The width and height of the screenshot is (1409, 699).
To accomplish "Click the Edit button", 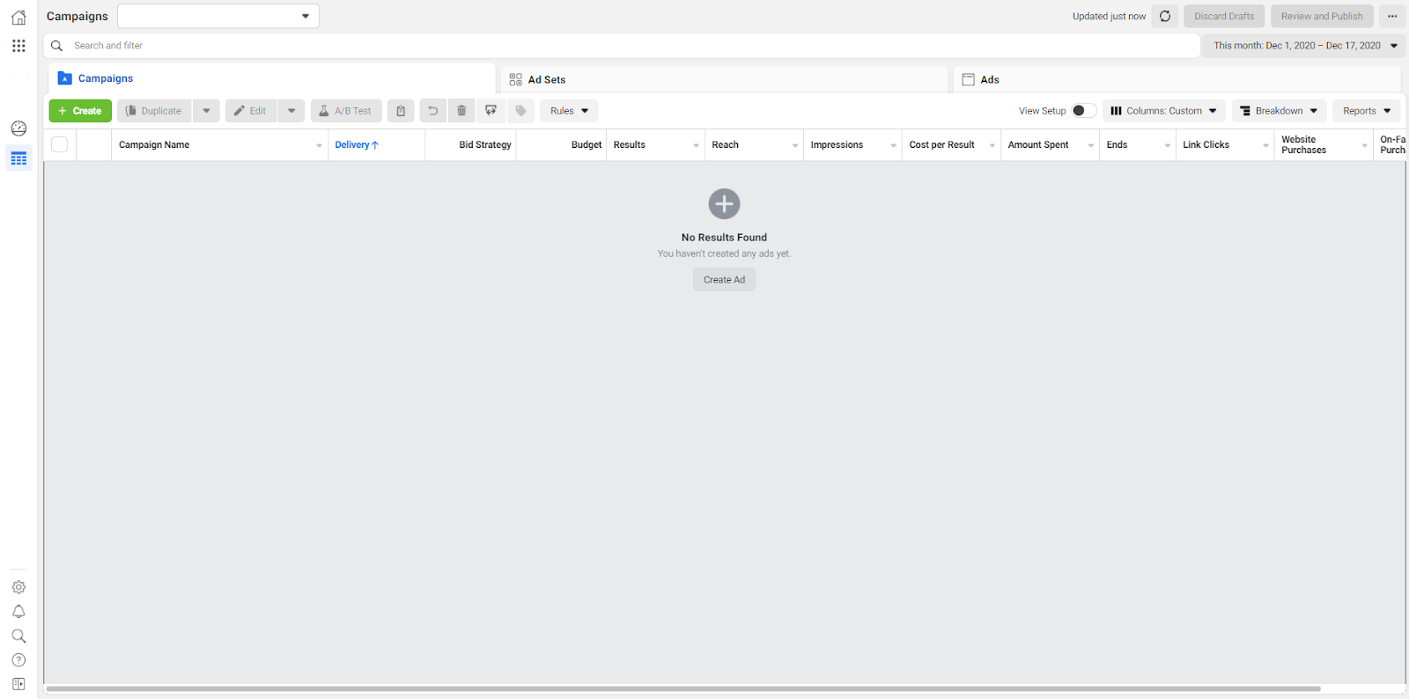I will pyautogui.click(x=251, y=111).
